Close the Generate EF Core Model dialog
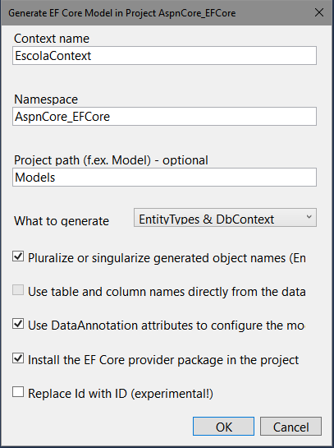The height and width of the screenshot is (448, 334). pos(319,12)
